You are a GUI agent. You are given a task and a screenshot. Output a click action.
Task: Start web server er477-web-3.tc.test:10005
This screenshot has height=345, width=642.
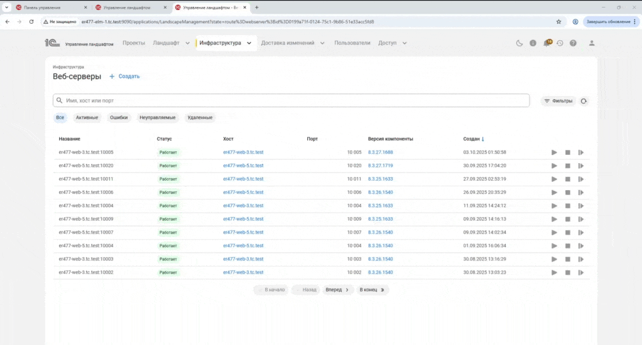pyautogui.click(x=554, y=152)
